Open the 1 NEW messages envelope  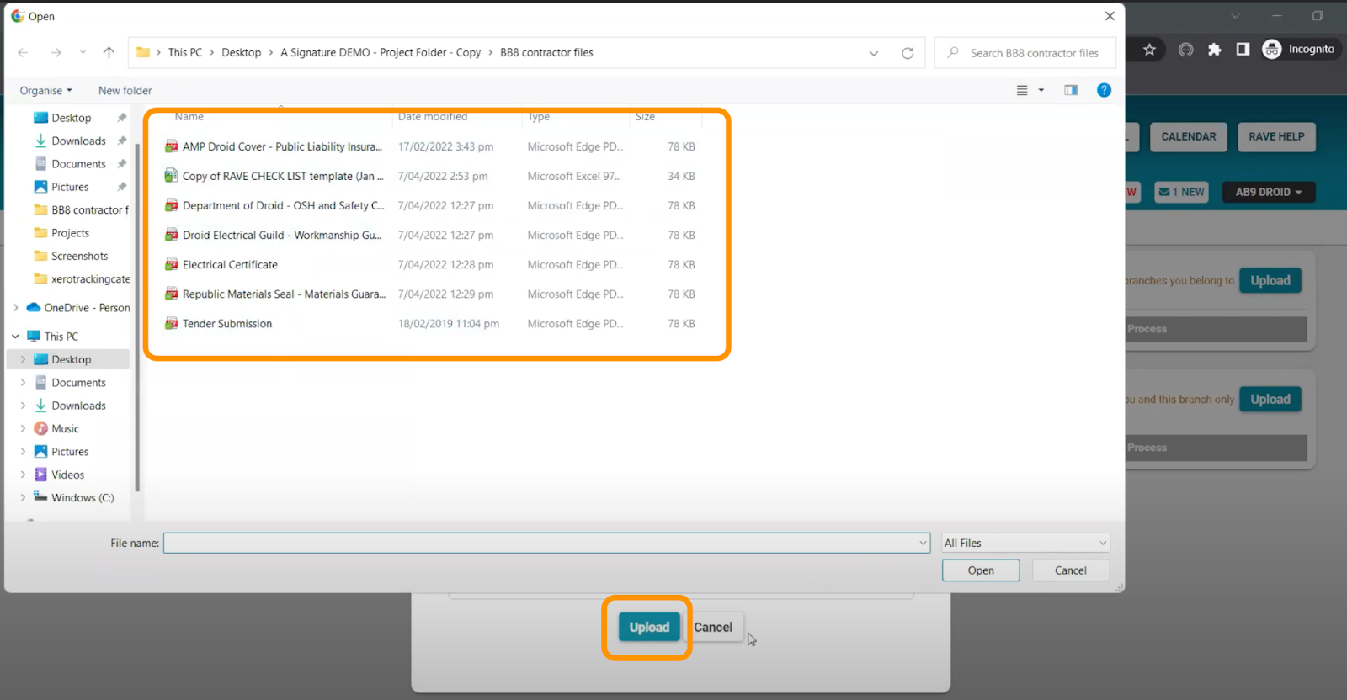1181,192
